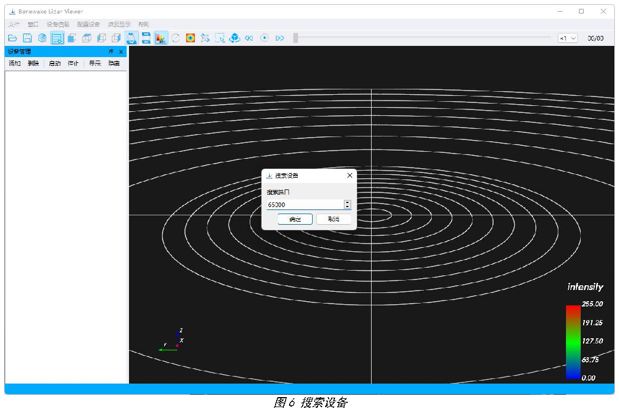This screenshot has width=619, height=413.
Task: Select the rainbow intensity heatmap icon
Action: [190, 38]
